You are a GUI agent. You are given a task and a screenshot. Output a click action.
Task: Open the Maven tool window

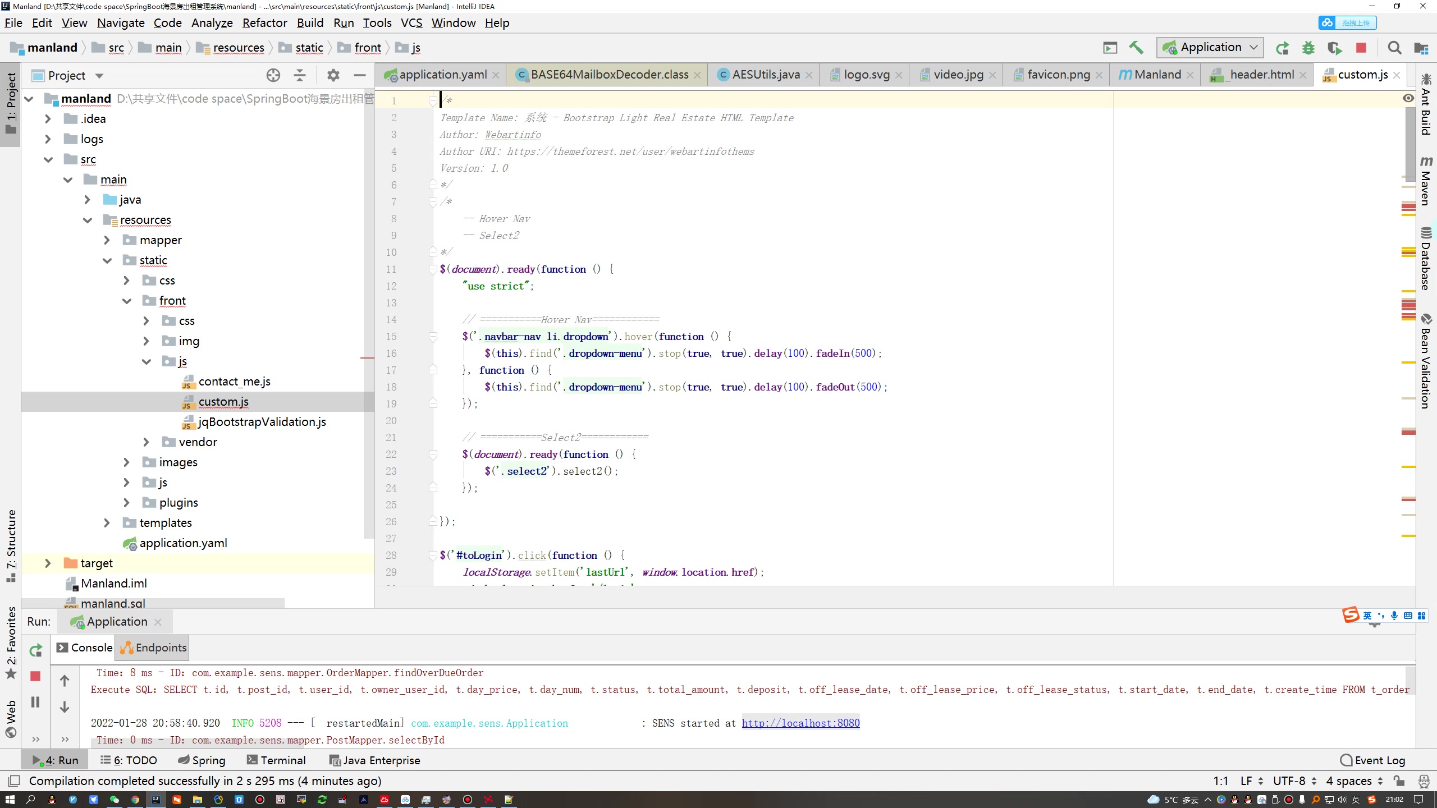coord(1426,181)
